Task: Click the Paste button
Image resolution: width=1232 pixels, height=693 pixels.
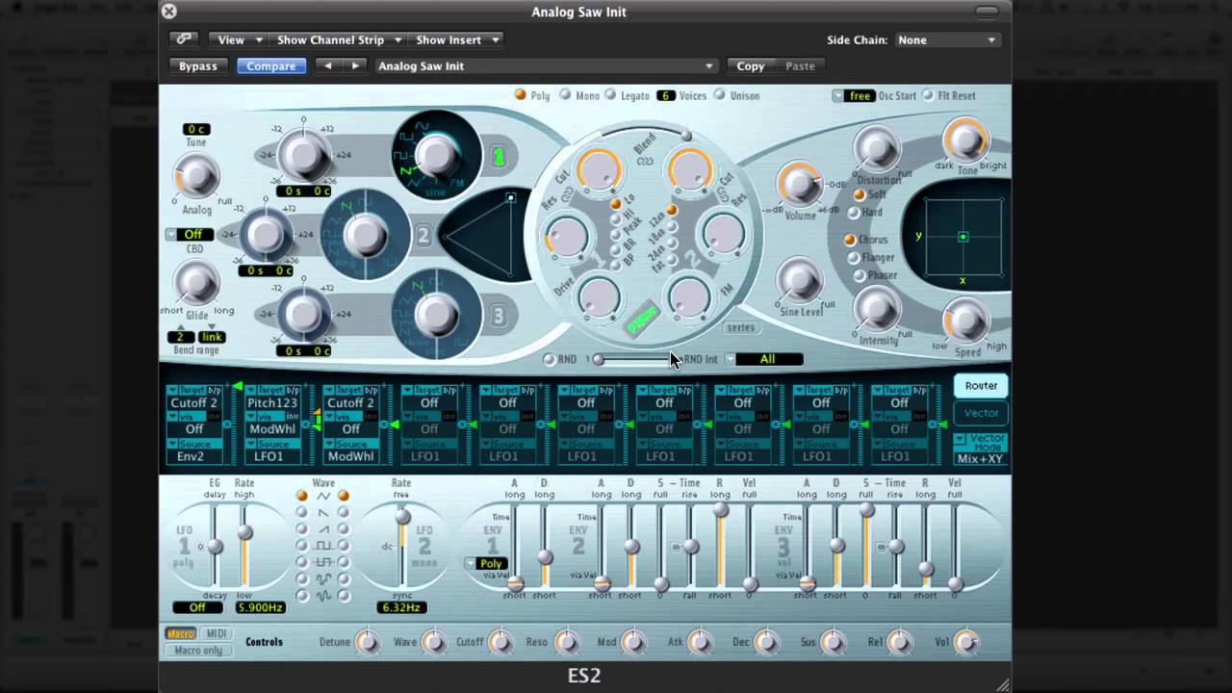Action: 800,65
